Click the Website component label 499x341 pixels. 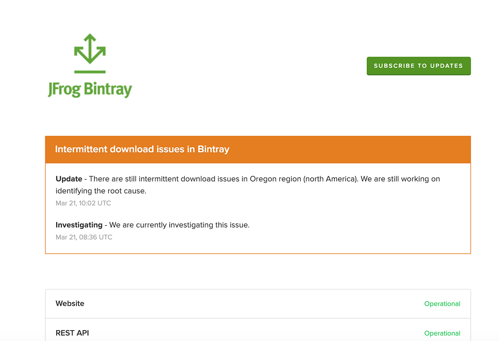tap(70, 304)
